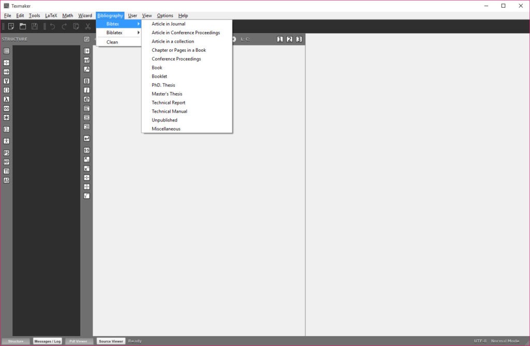Expand the Biblatex submenu
Image resolution: width=530 pixels, height=346 pixels.
pyautogui.click(x=119, y=33)
